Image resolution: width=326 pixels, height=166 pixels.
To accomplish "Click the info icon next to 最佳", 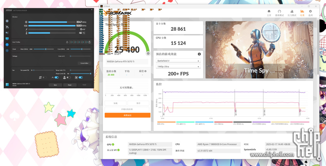I will pos(145,71).
